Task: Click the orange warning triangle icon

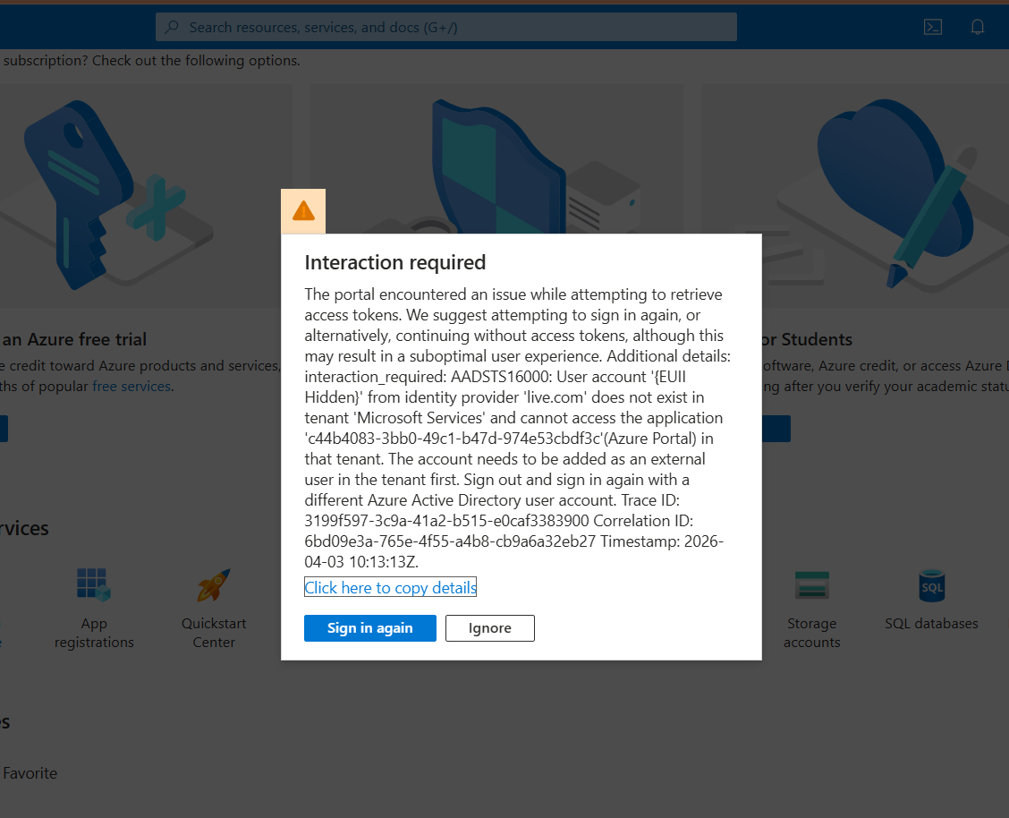Action: click(x=303, y=211)
